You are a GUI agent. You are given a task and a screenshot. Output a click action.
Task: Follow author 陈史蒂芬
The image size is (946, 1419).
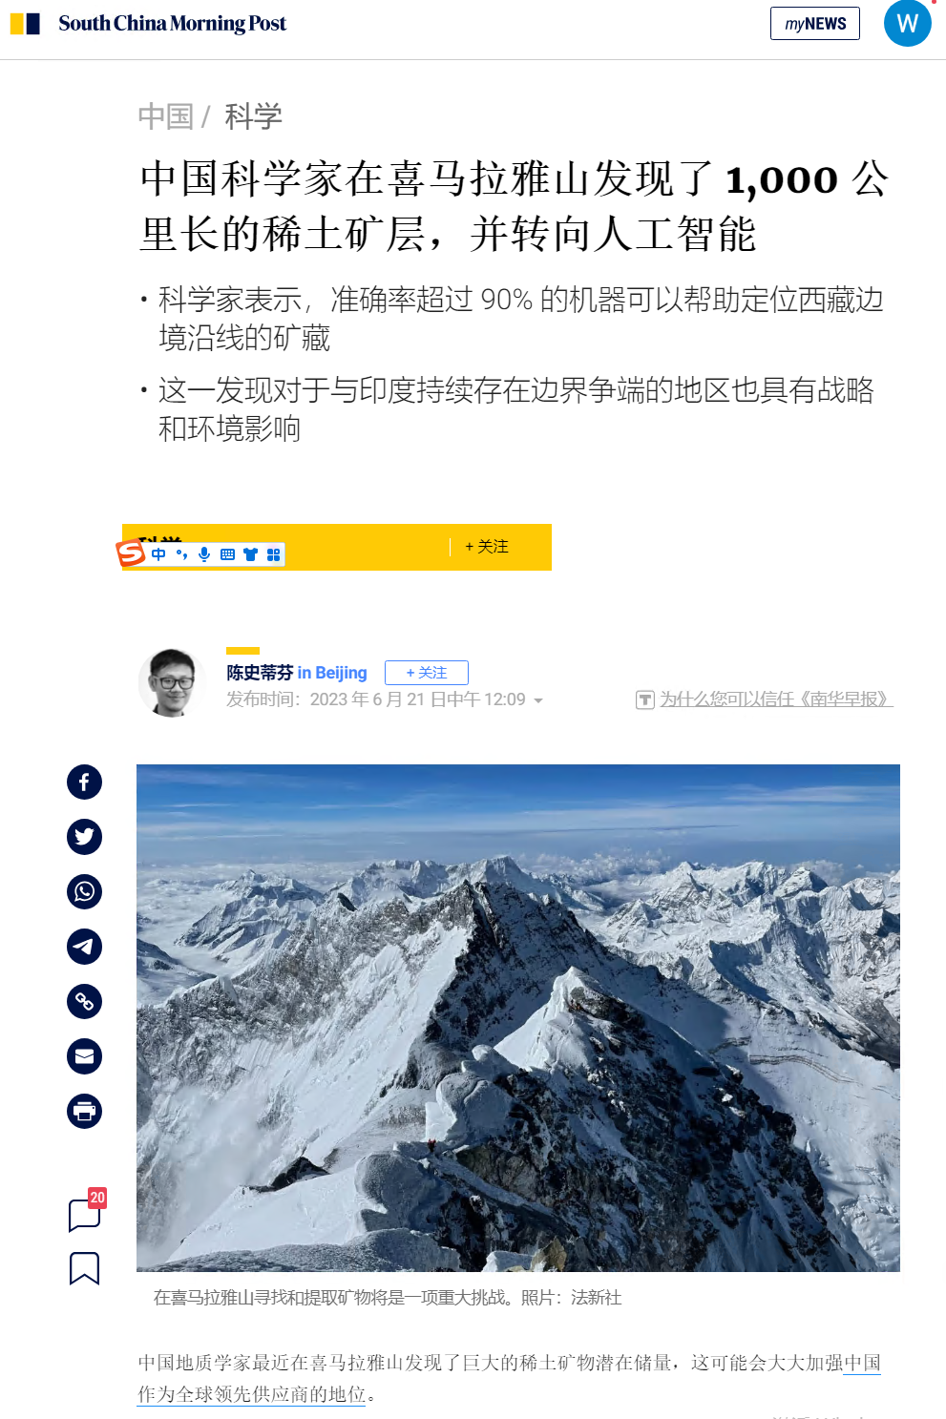[x=427, y=673]
